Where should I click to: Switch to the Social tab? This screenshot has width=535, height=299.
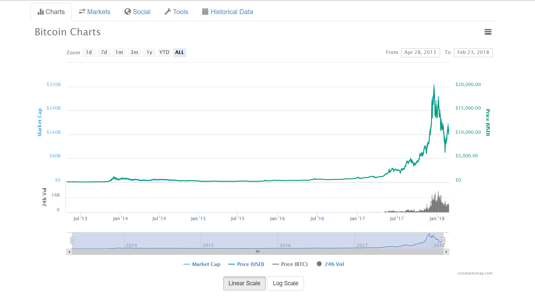(137, 12)
